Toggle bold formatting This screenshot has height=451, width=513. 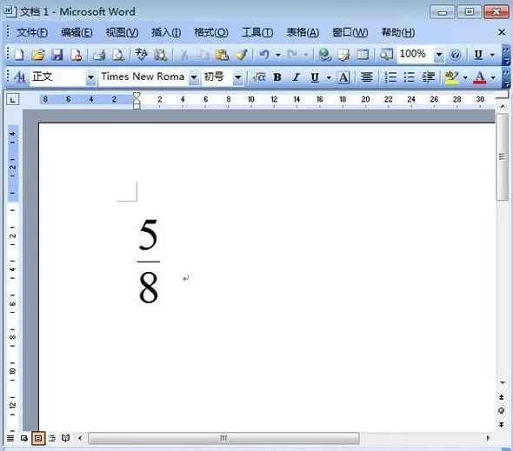[x=277, y=77]
